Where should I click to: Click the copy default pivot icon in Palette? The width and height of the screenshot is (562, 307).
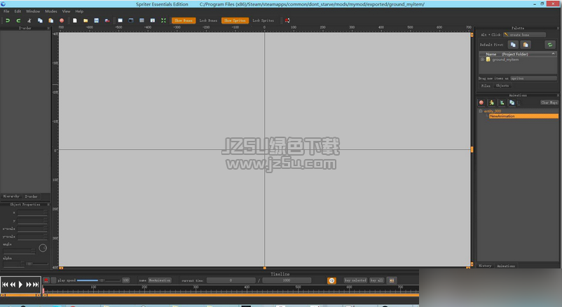tap(513, 44)
